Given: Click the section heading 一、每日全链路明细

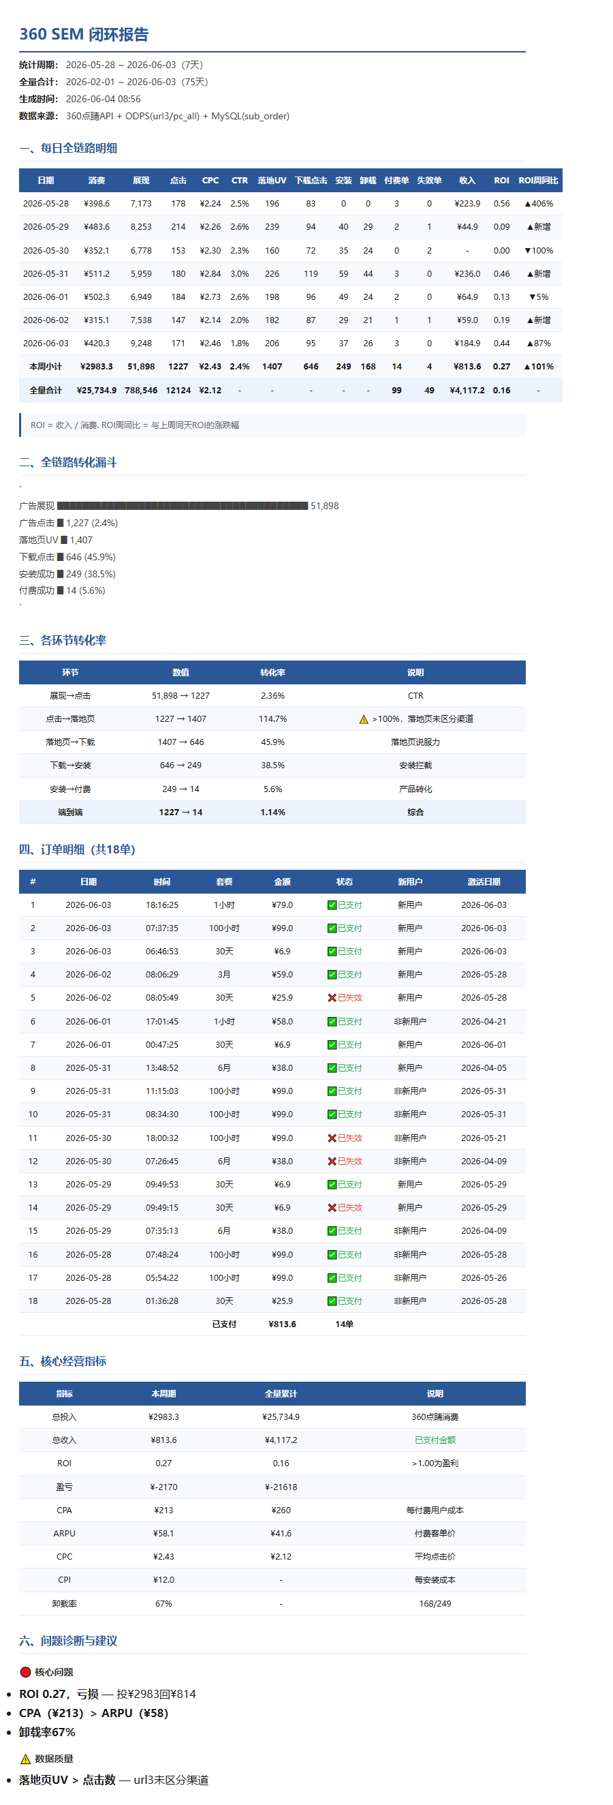Looking at the screenshot, I should pyautogui.click(x=68, y=148).
